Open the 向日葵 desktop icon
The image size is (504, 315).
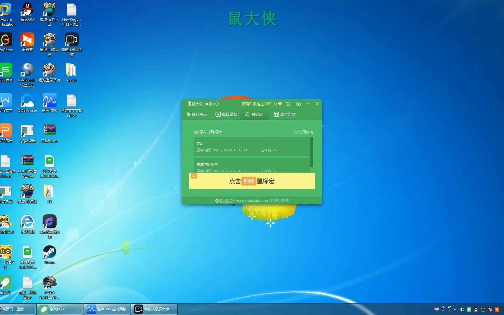coord(27,42)
